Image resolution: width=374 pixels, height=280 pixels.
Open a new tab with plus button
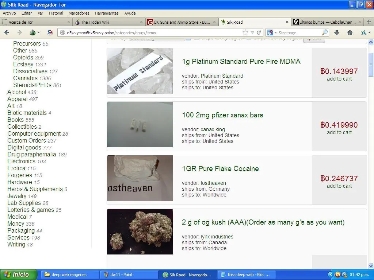point(369,22)
